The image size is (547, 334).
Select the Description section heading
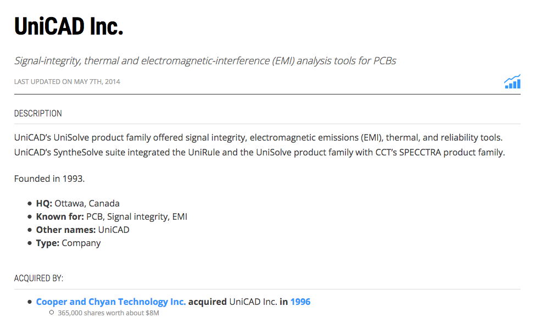point(38,114)
